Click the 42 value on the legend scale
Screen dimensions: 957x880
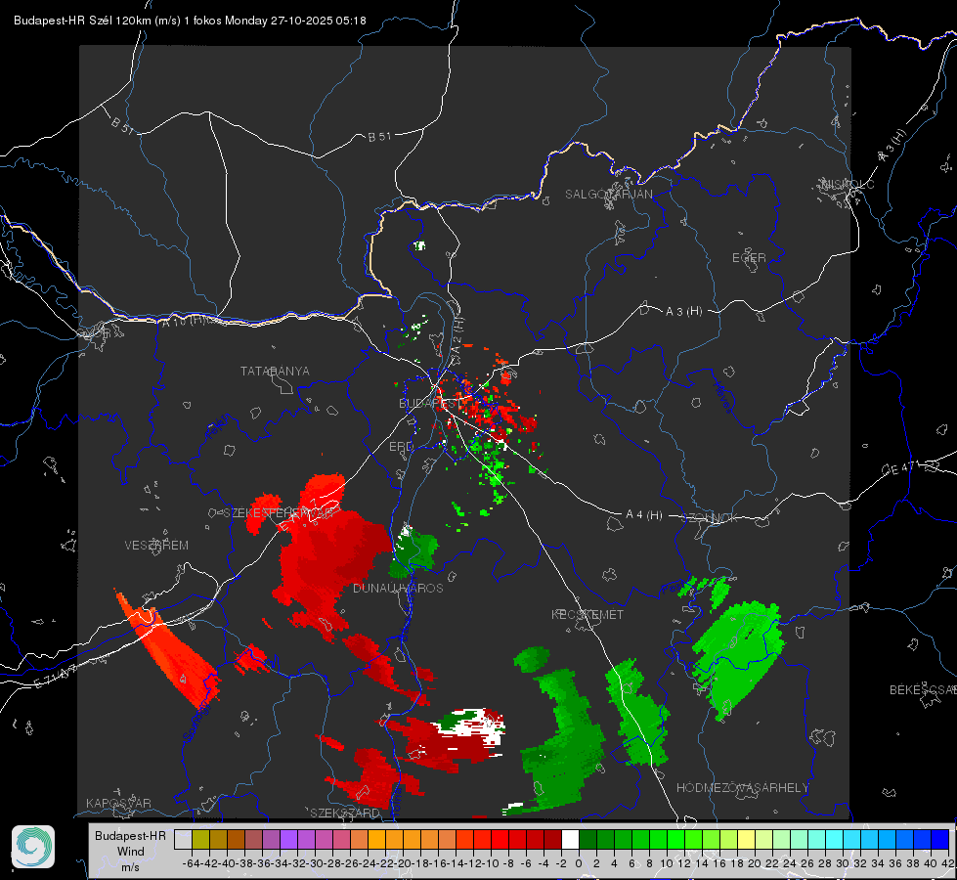point(947,863)
